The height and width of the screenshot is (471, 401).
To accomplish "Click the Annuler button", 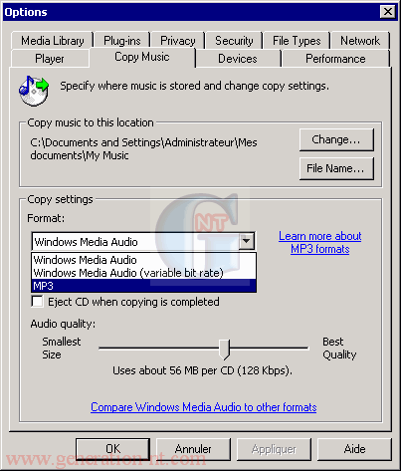I will coord(193,449).
